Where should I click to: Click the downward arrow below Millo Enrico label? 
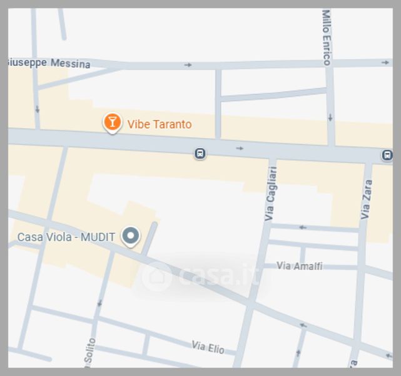pos(330,118)
